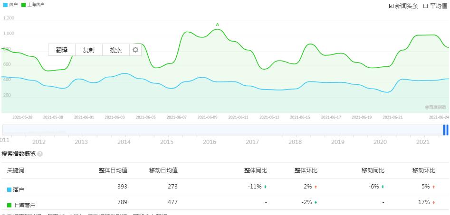
Task: Select 翻译 in the popup menu
Action: pos(62,50)
